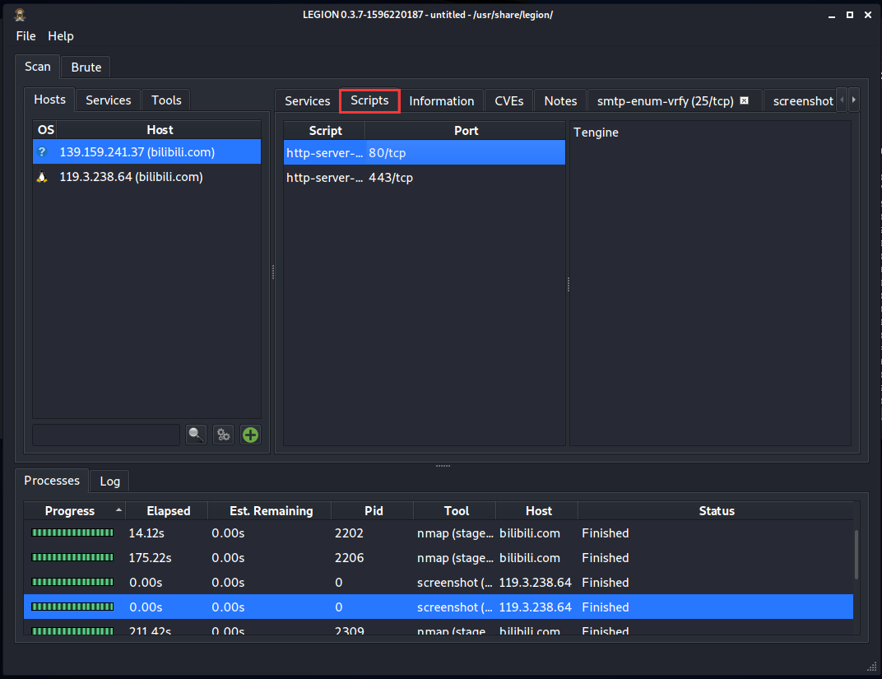Click the host filter input field
The height and width of the screenshot is (679, 882).
pos(106,435)
